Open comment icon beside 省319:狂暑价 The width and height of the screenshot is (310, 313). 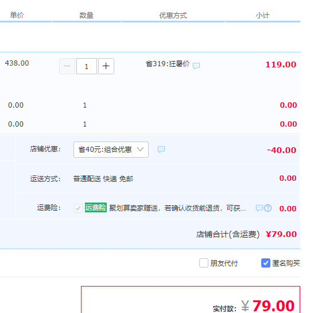196,66
